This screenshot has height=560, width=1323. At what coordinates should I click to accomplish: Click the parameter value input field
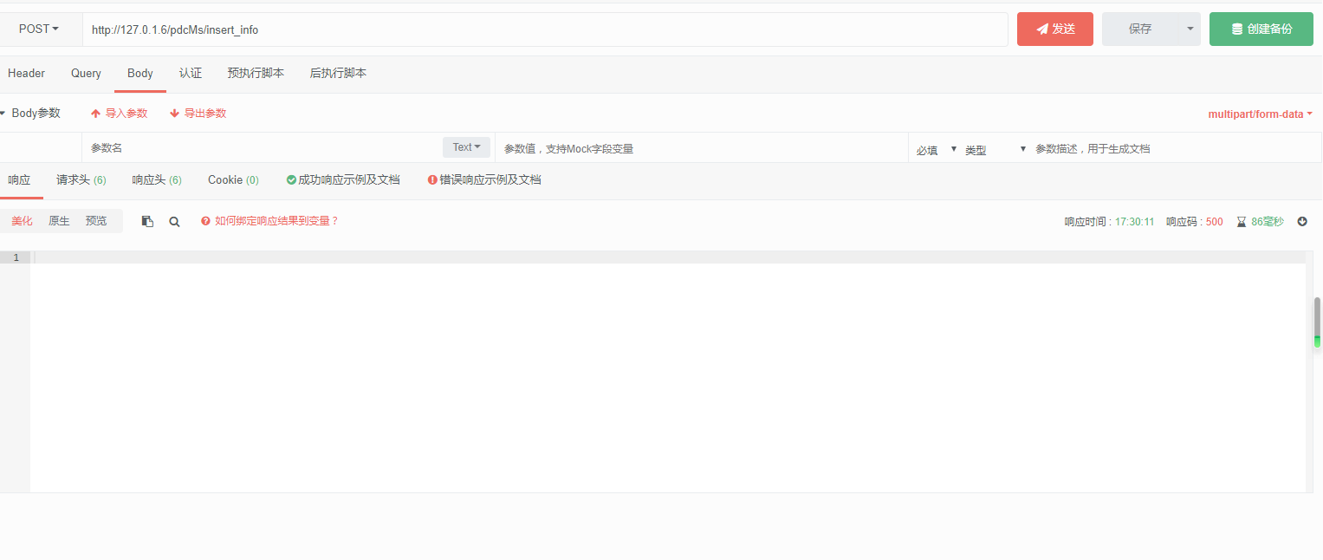[702, 148]
